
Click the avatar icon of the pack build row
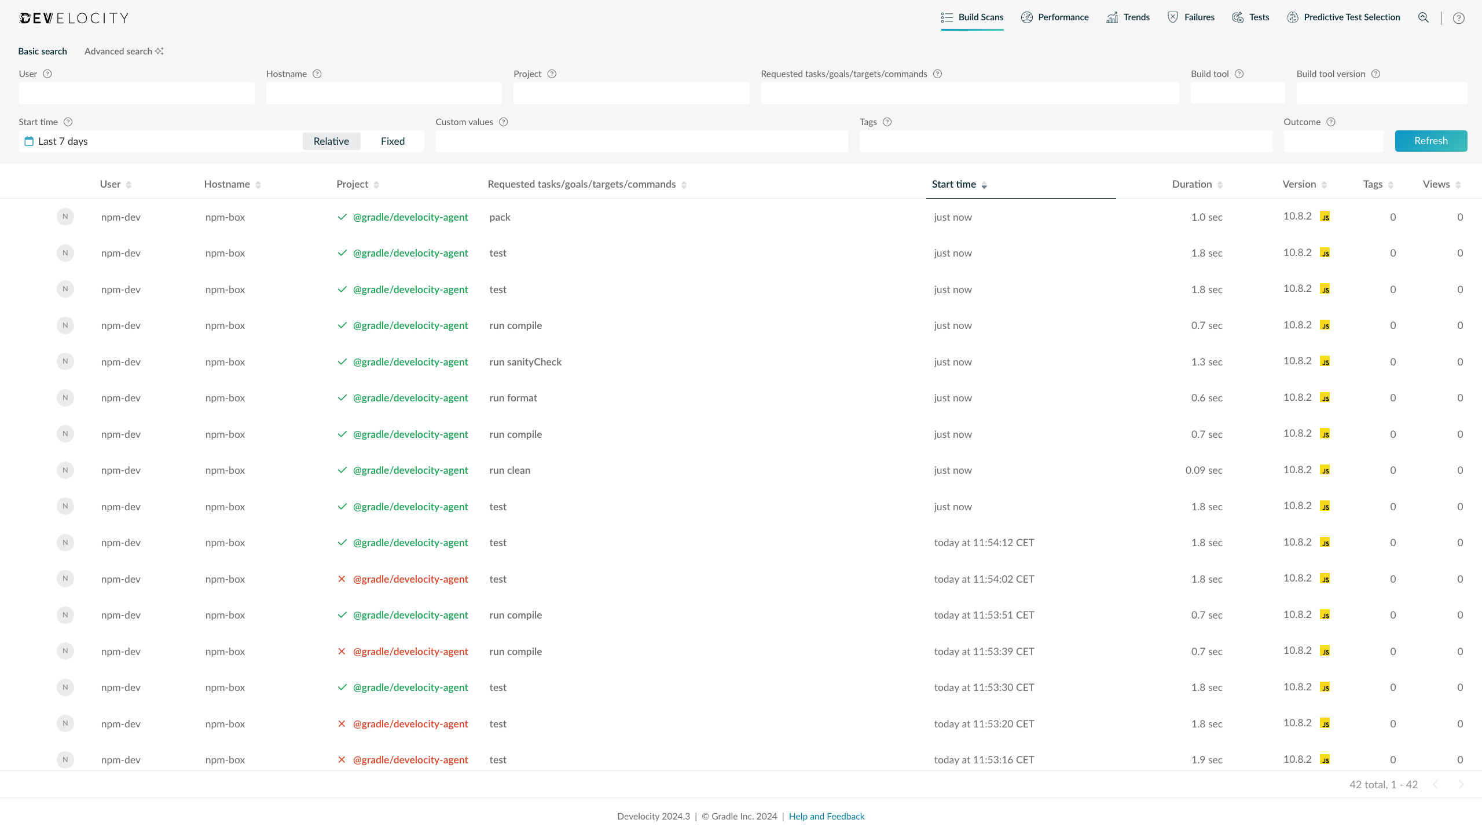65,217
